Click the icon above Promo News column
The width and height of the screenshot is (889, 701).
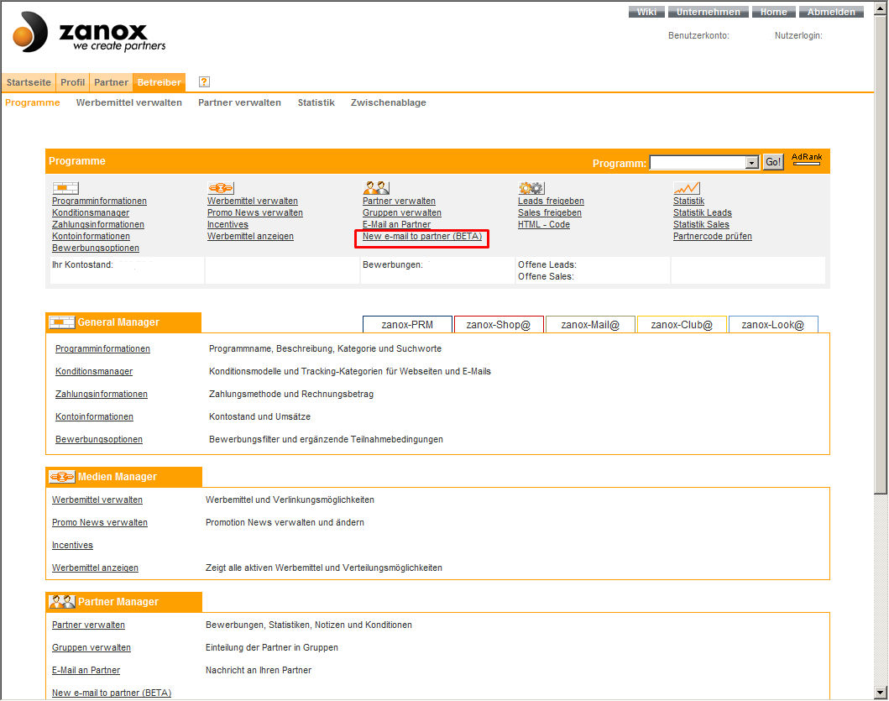point(221,188)
